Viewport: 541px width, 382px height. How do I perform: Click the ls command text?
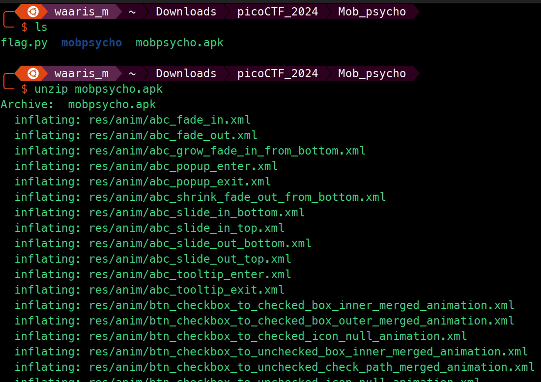41,27
